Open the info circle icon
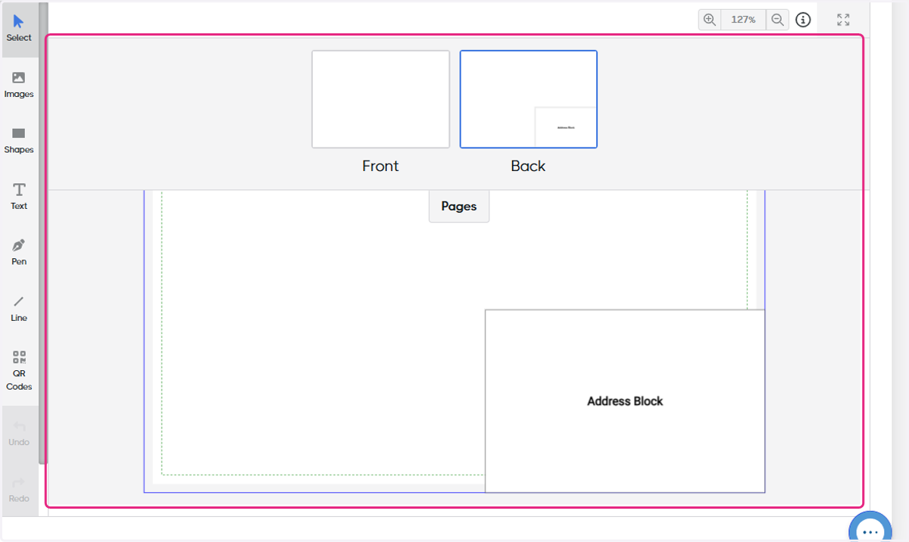Viewport: 909px width, 542px height. 804,20
